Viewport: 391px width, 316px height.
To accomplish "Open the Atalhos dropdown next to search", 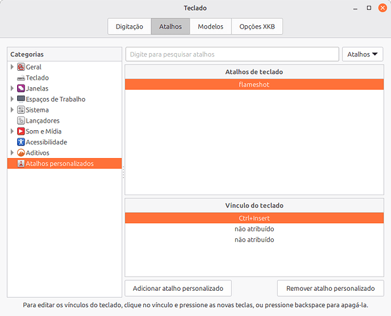I will [x=362, y=54].
